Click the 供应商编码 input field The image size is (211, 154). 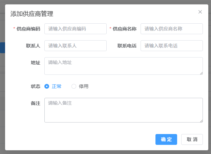[76, 29]
